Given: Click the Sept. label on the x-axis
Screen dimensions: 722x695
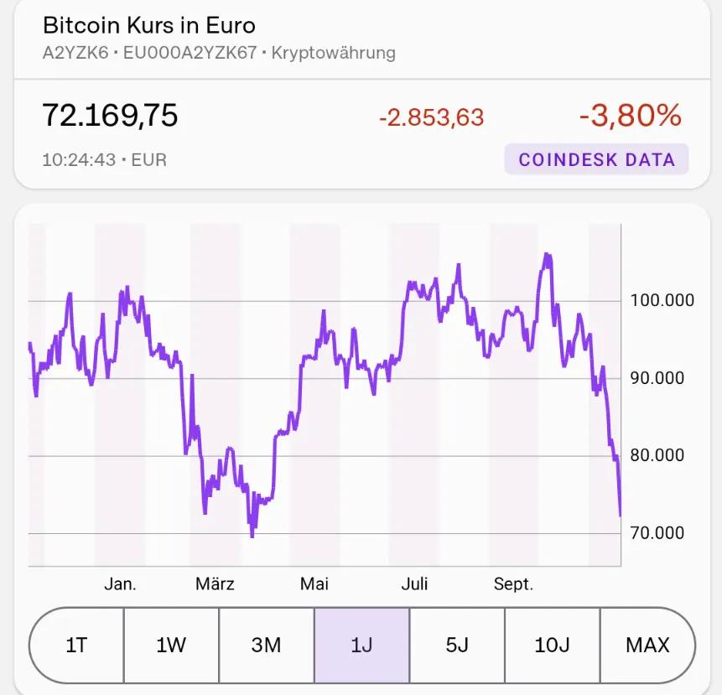Looking at the screenshot, I should pyautogui.click(x=513, y=584).
